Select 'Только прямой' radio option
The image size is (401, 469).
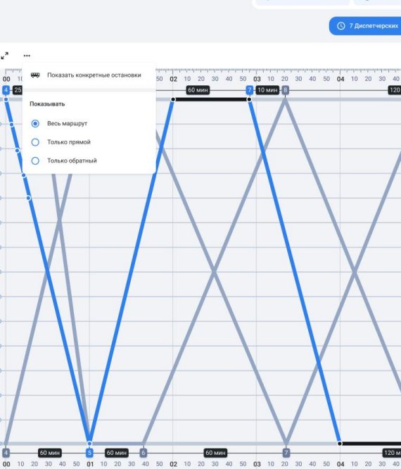(x=35, y=142)
